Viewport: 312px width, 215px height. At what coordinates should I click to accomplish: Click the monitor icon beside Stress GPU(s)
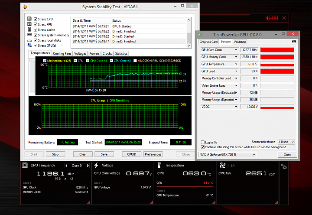point(29,46)
